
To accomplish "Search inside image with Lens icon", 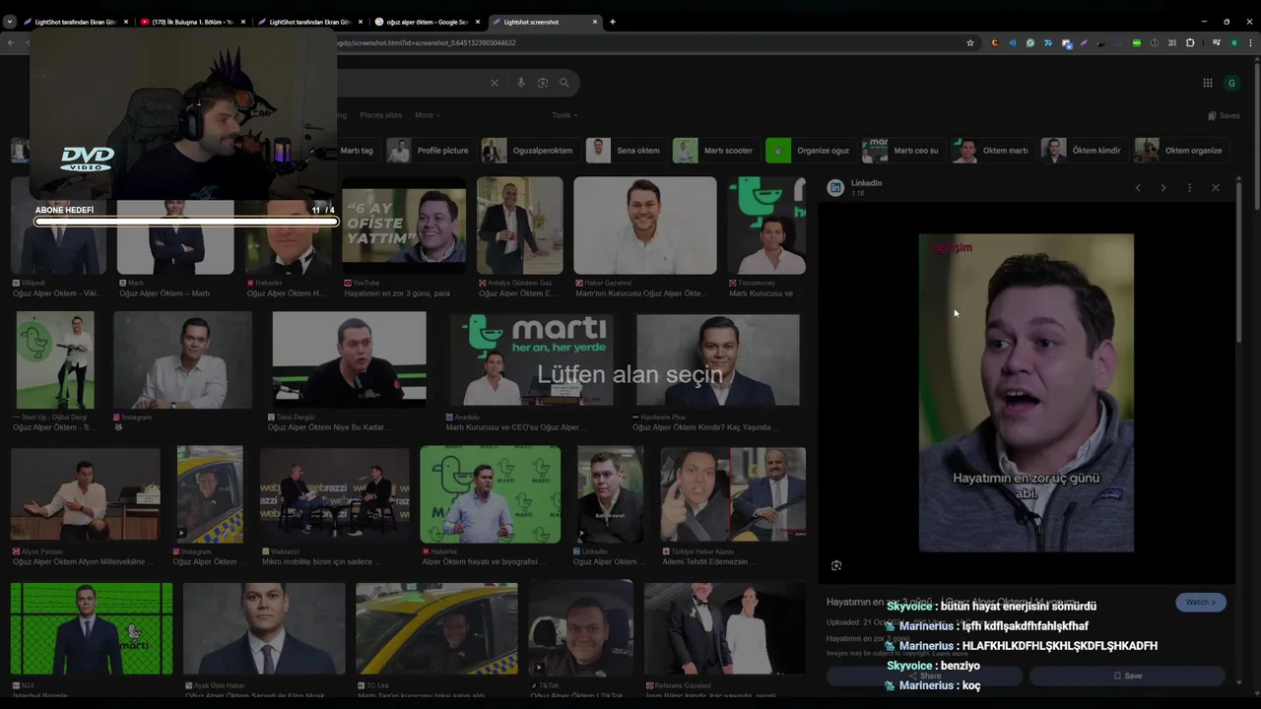I will (x=836, y=565).
